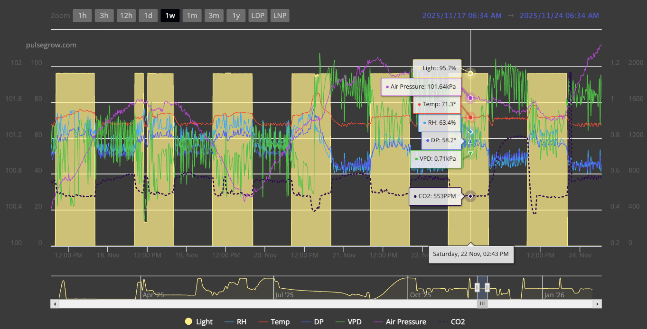Click the navigator scrollbar thumb handle
The height and width of the screenshot is (329, 647).
[x=482, y=304]
